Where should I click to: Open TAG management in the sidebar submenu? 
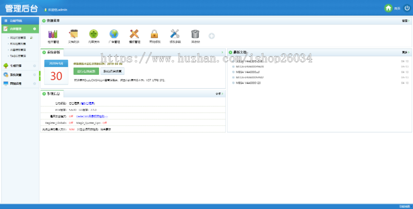coord(18,56)
